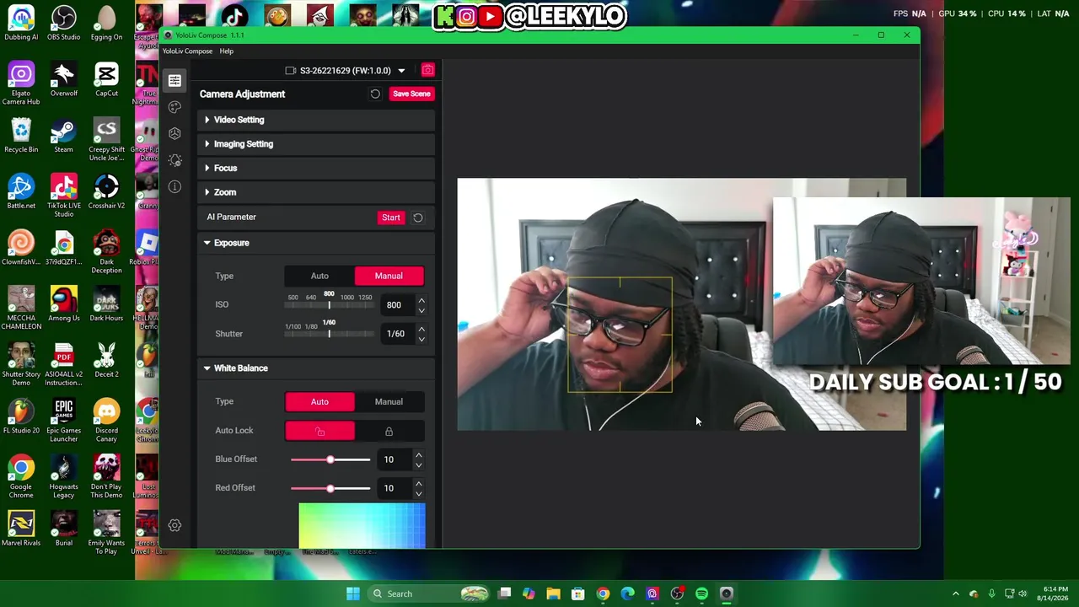This screenshot has height=607, width=1079.
Task: Adjust the Blue Offset slider
Action: 330,459
